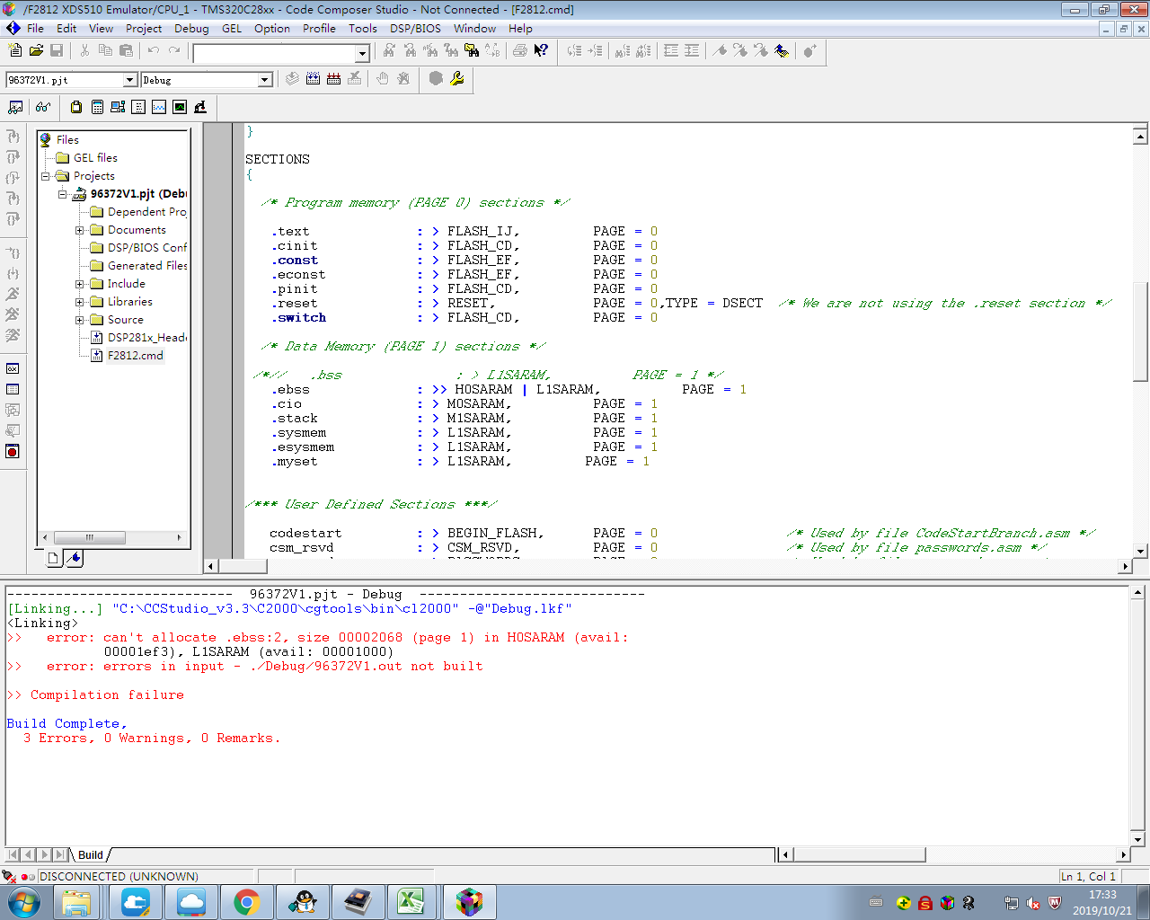Open the Tools menu
The width and height of the screenshot is (1150, 920).
(363, 28)
